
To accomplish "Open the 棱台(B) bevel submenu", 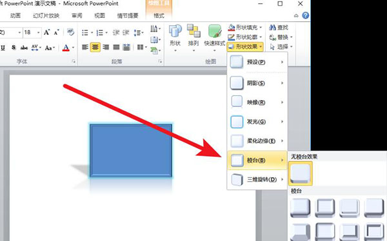I will coord(257,160).
